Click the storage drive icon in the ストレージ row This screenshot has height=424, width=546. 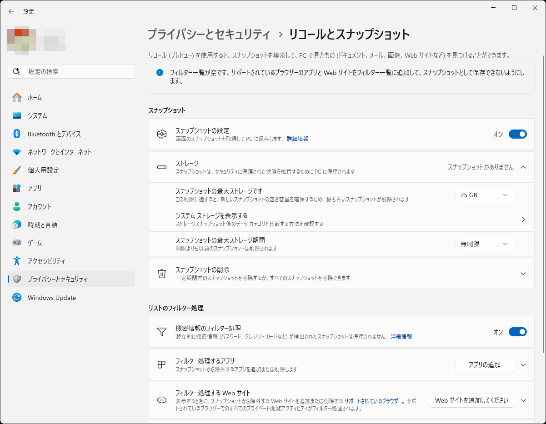pyautogui.click(x=161, y=167)
